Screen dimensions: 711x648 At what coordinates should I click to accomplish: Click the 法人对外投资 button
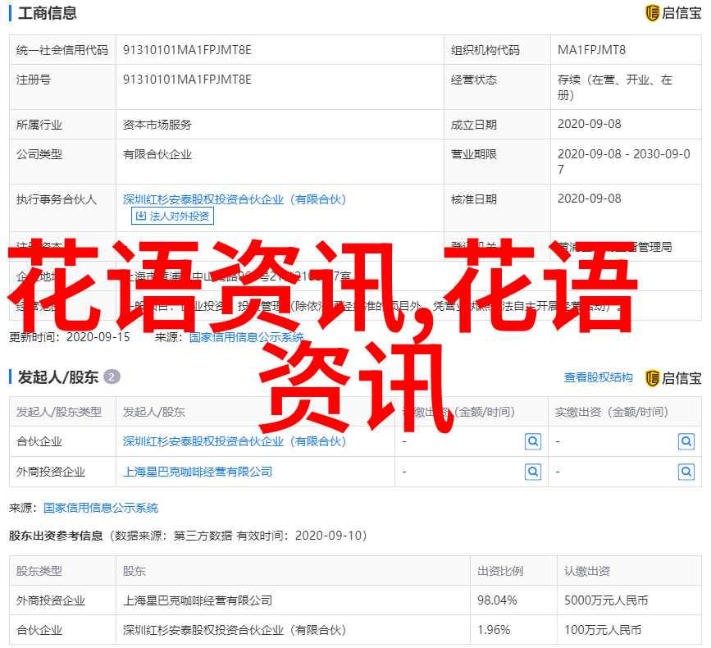pyautogui.click(x=172, y=216)
